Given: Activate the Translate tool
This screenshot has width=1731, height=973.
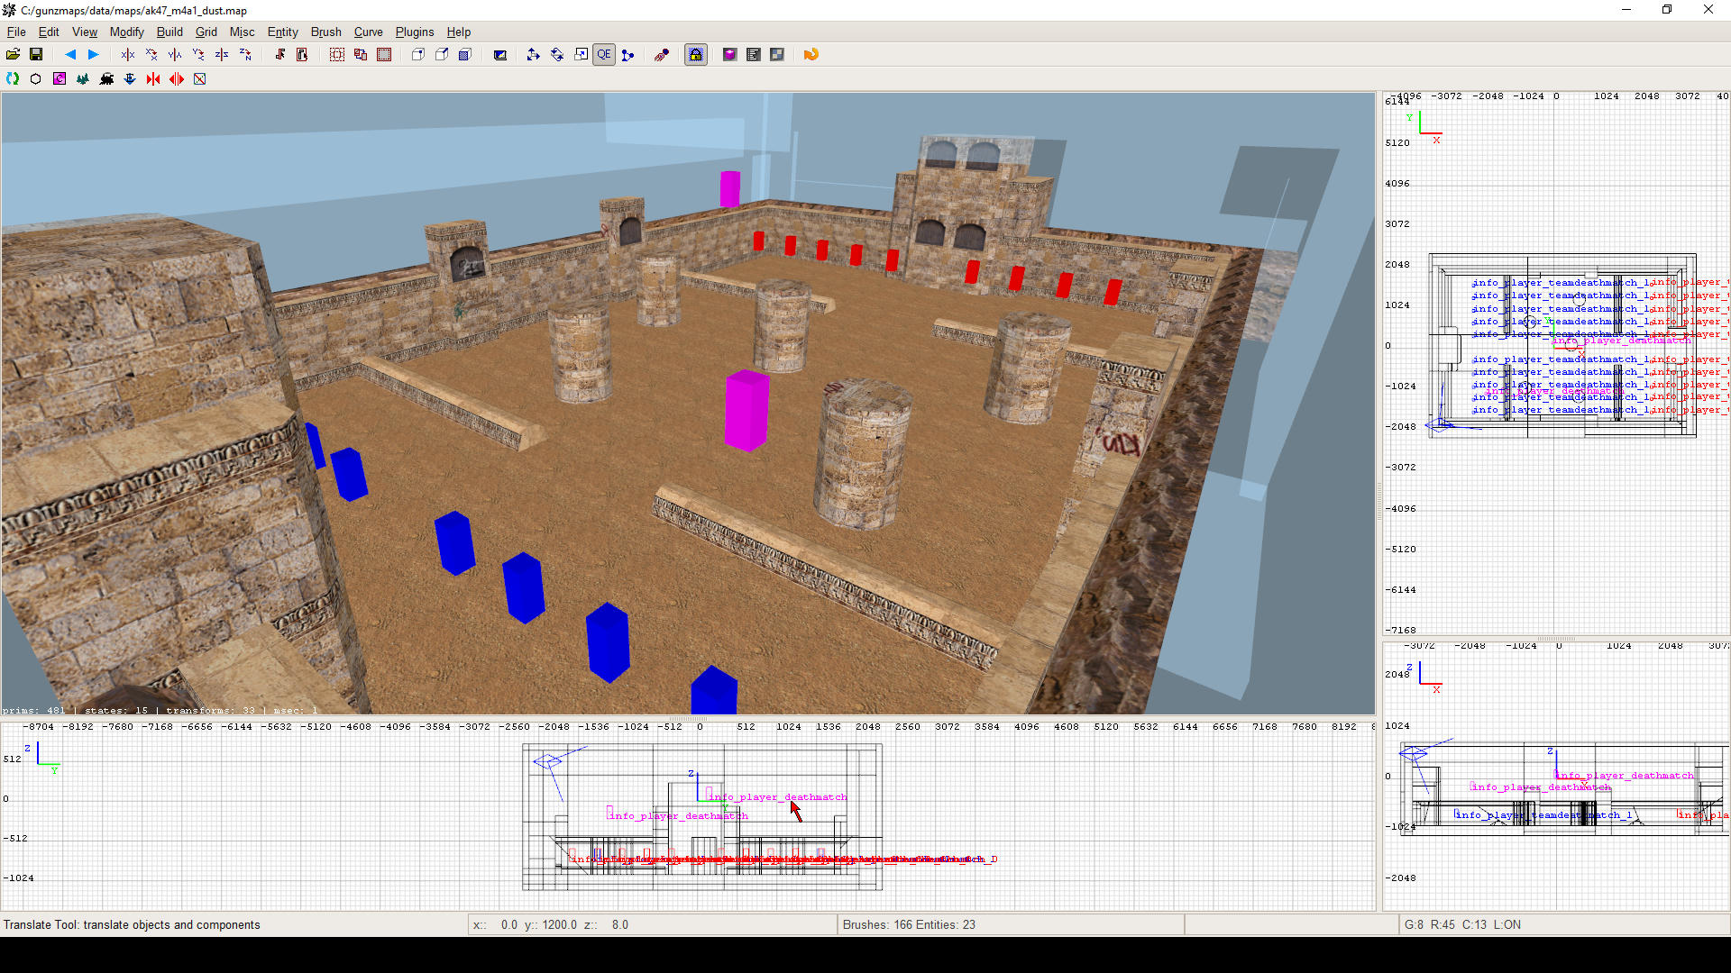Looking at the screenshot, I should click(533, 54).
